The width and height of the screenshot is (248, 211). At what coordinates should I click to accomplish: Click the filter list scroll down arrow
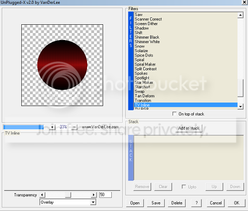click(x=241, y=106)
